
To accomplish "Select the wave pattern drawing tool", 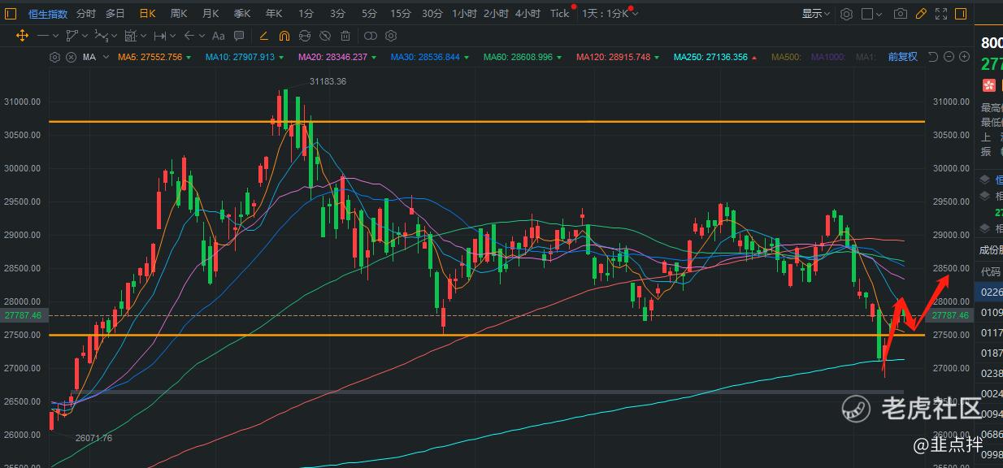I will [101, 36].
